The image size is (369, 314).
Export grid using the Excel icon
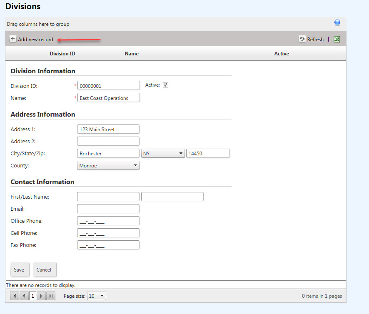point(337,39)
